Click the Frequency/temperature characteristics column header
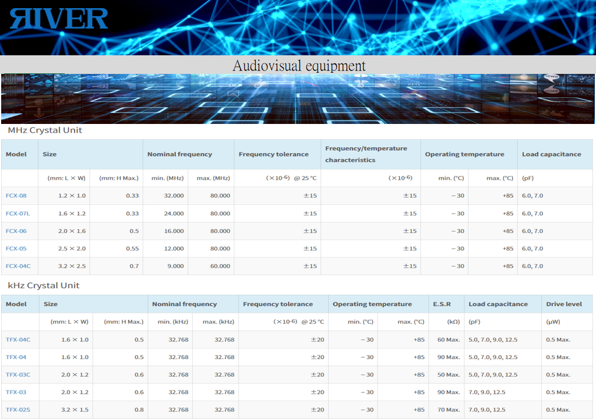Screen dimensions: 596x419 point(366,154)
